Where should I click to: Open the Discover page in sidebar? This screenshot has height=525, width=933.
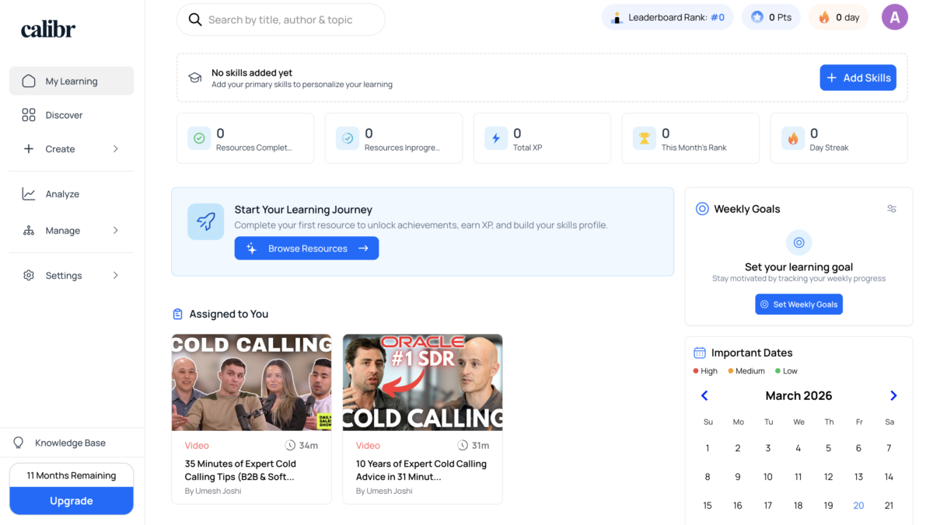(x=64, y=115)
